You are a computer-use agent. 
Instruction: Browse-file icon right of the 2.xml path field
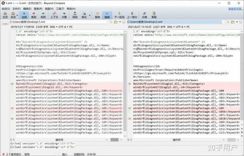click(228, 22)
